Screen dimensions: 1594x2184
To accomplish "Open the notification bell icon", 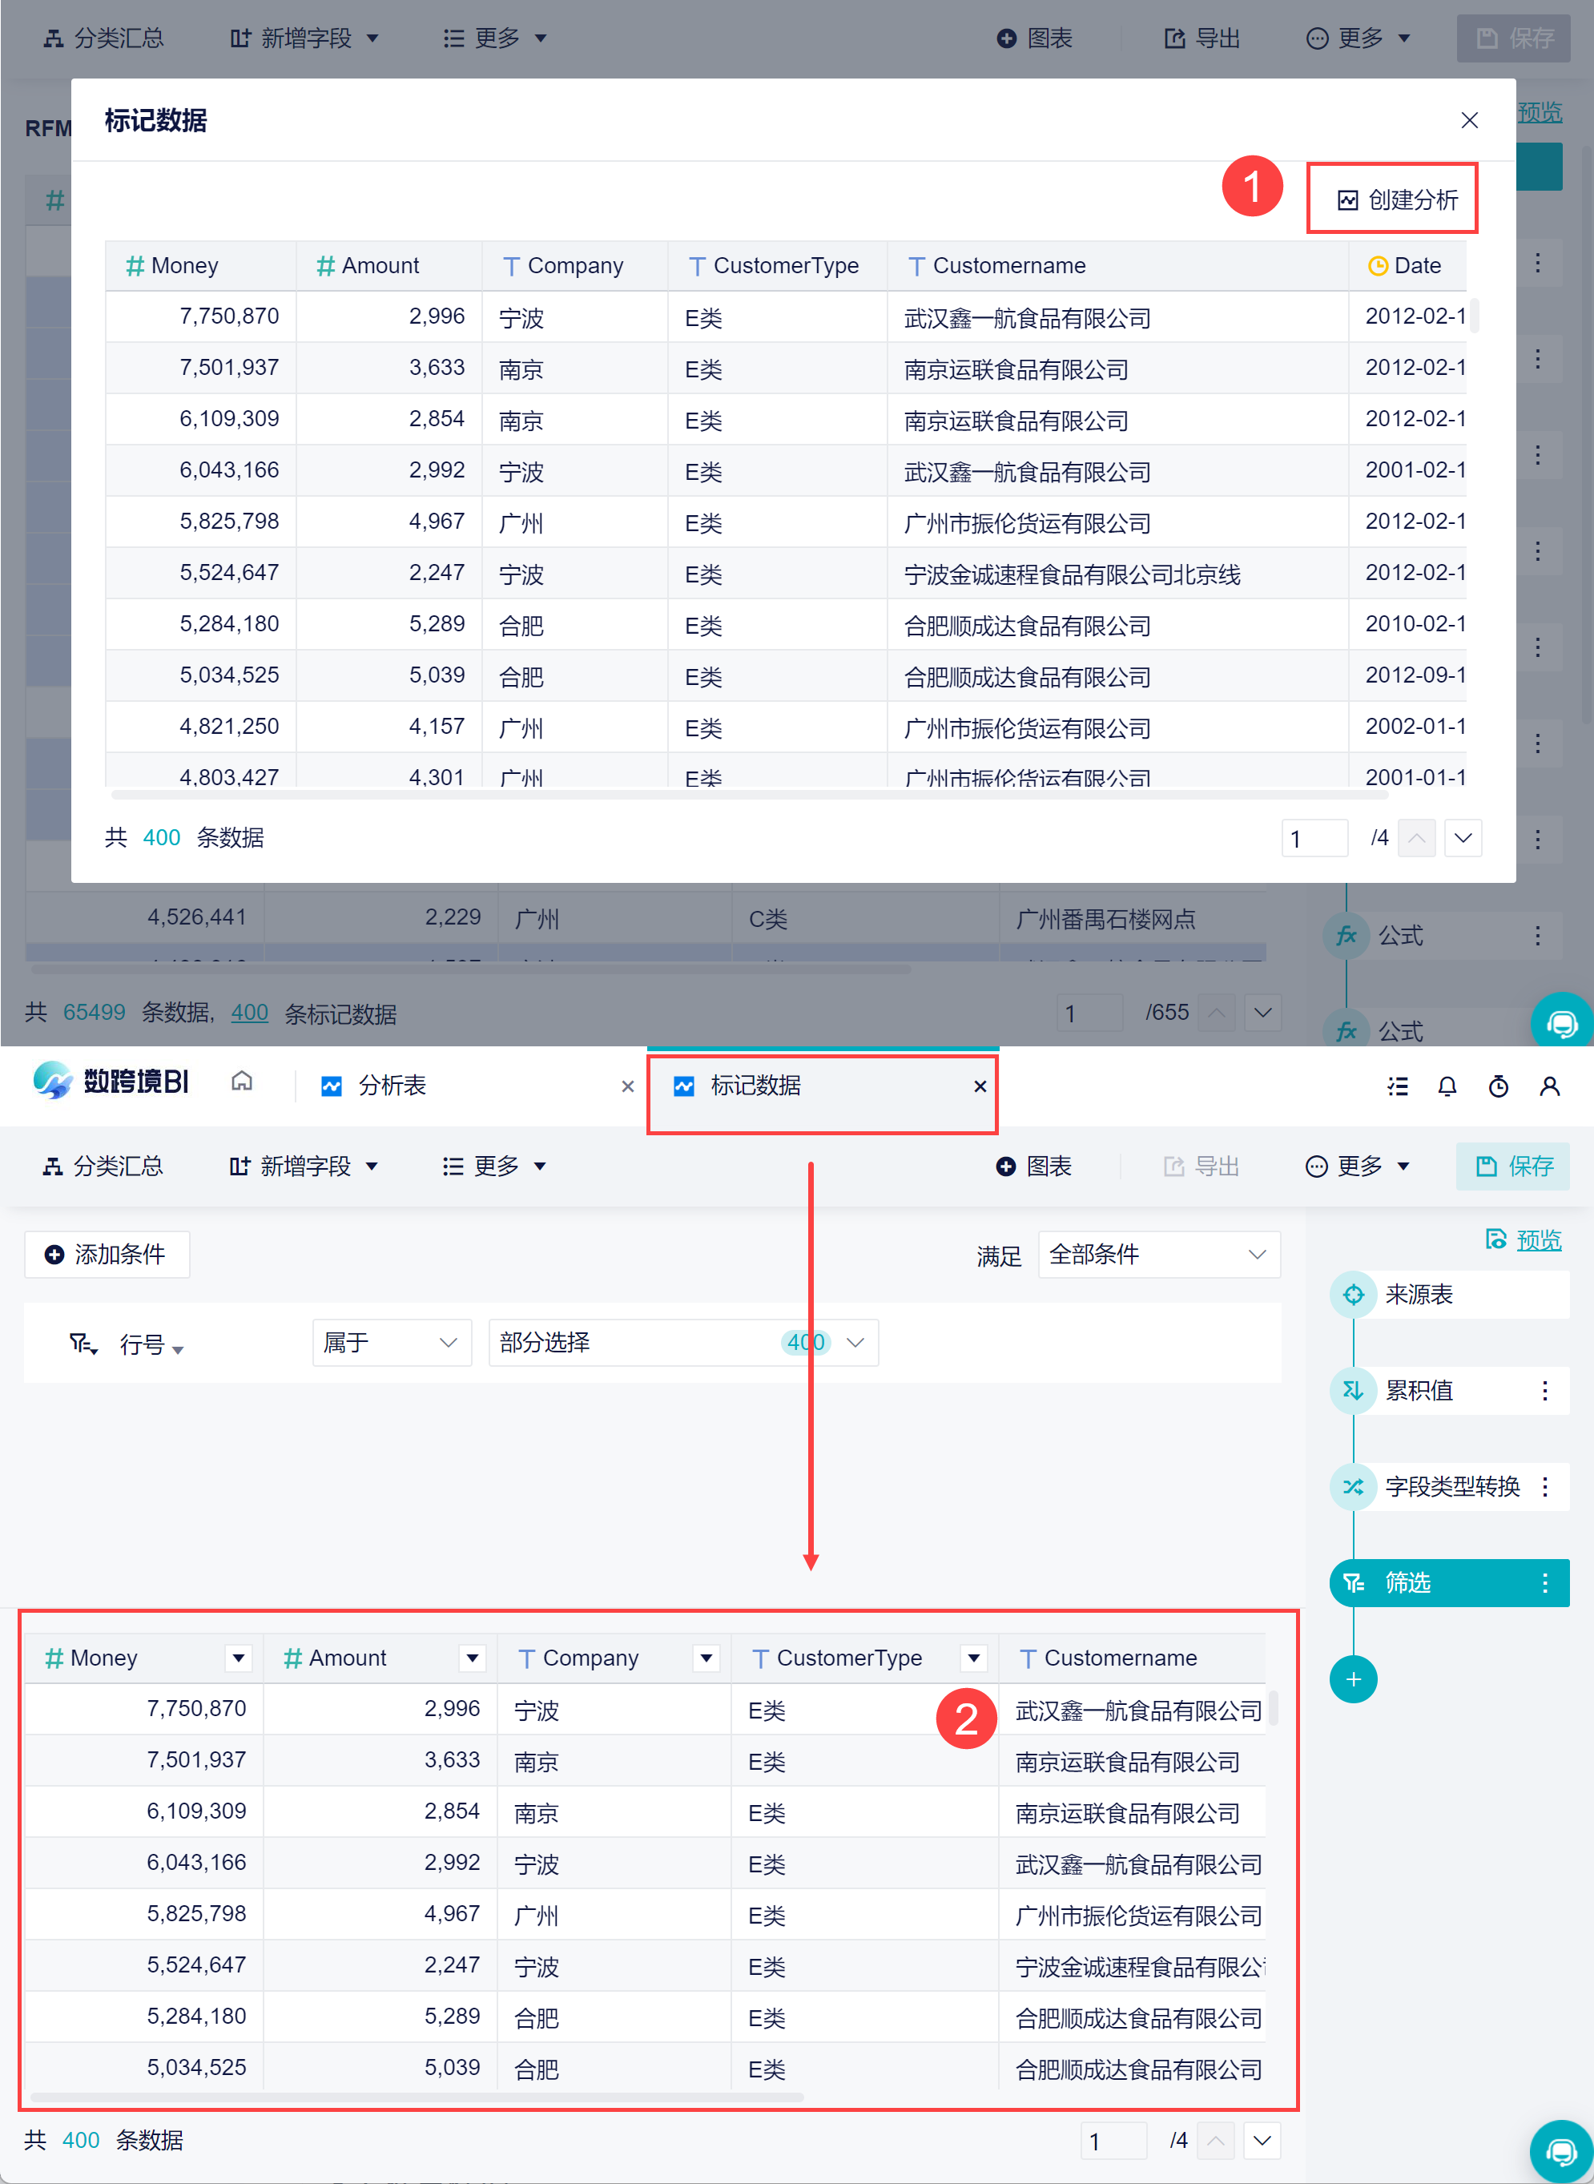I will (1447, 1086).
